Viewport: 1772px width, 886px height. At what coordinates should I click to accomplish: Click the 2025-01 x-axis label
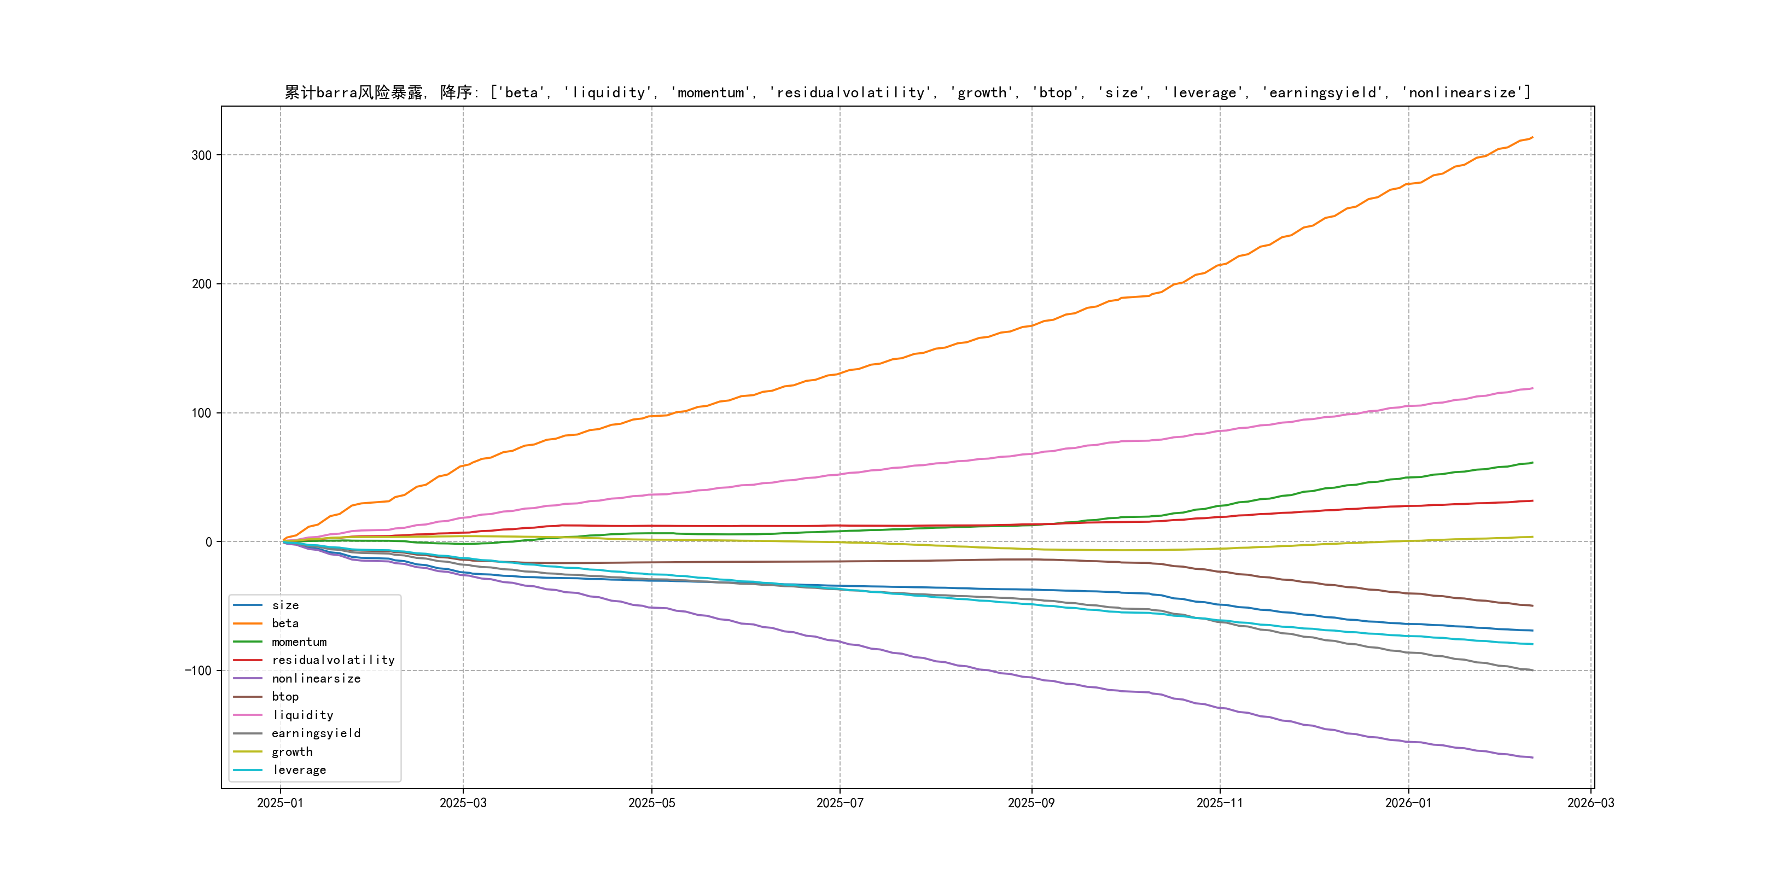click(x=280, y=803)
